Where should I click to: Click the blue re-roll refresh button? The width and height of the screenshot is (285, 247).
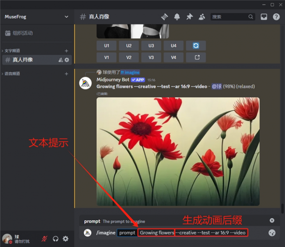[196, 45]
